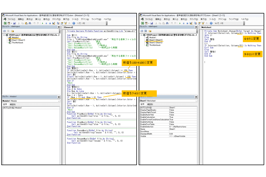Open the 挿入(I) menu in Module1 window
Image resolution: width=266 pixels, height=177 pixels.
38,19
